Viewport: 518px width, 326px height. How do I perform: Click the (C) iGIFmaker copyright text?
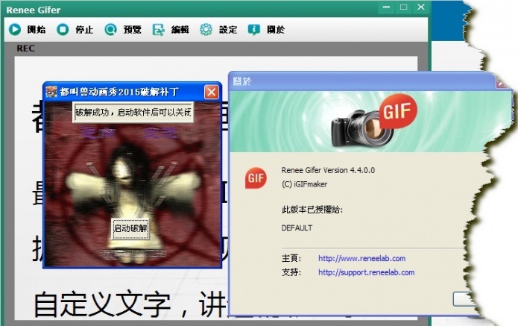tap(304, 184)
